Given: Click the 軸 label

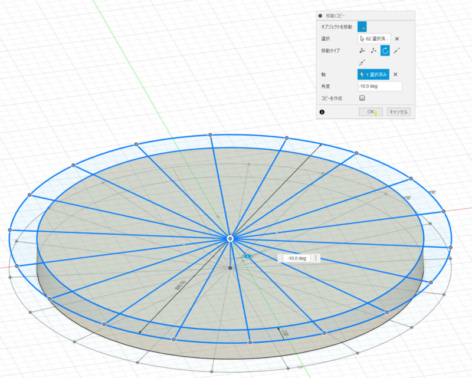Looking at the screenshot, I should tap(323, 74).
